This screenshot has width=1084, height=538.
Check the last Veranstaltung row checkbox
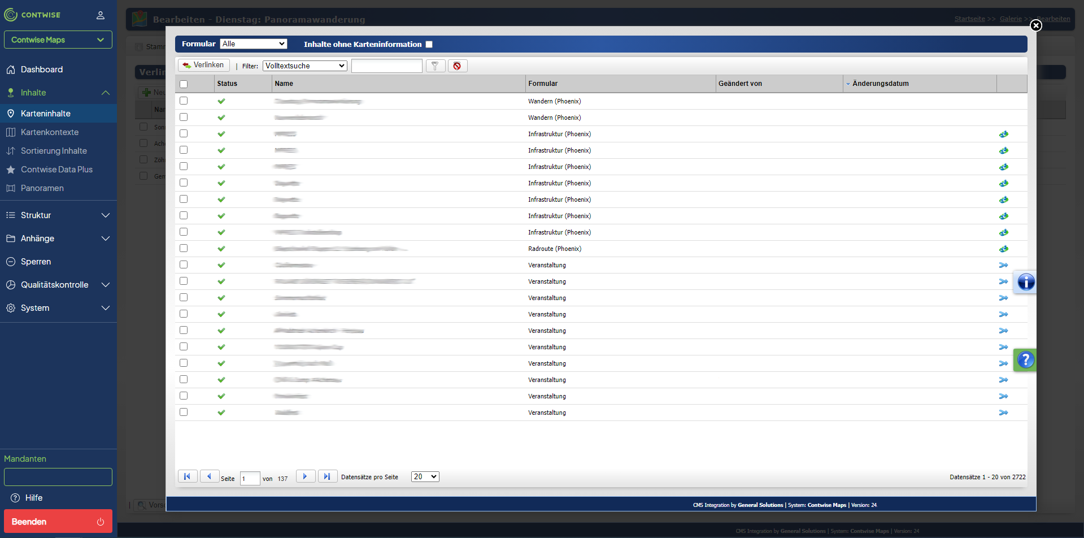click(x=184, y=412)
